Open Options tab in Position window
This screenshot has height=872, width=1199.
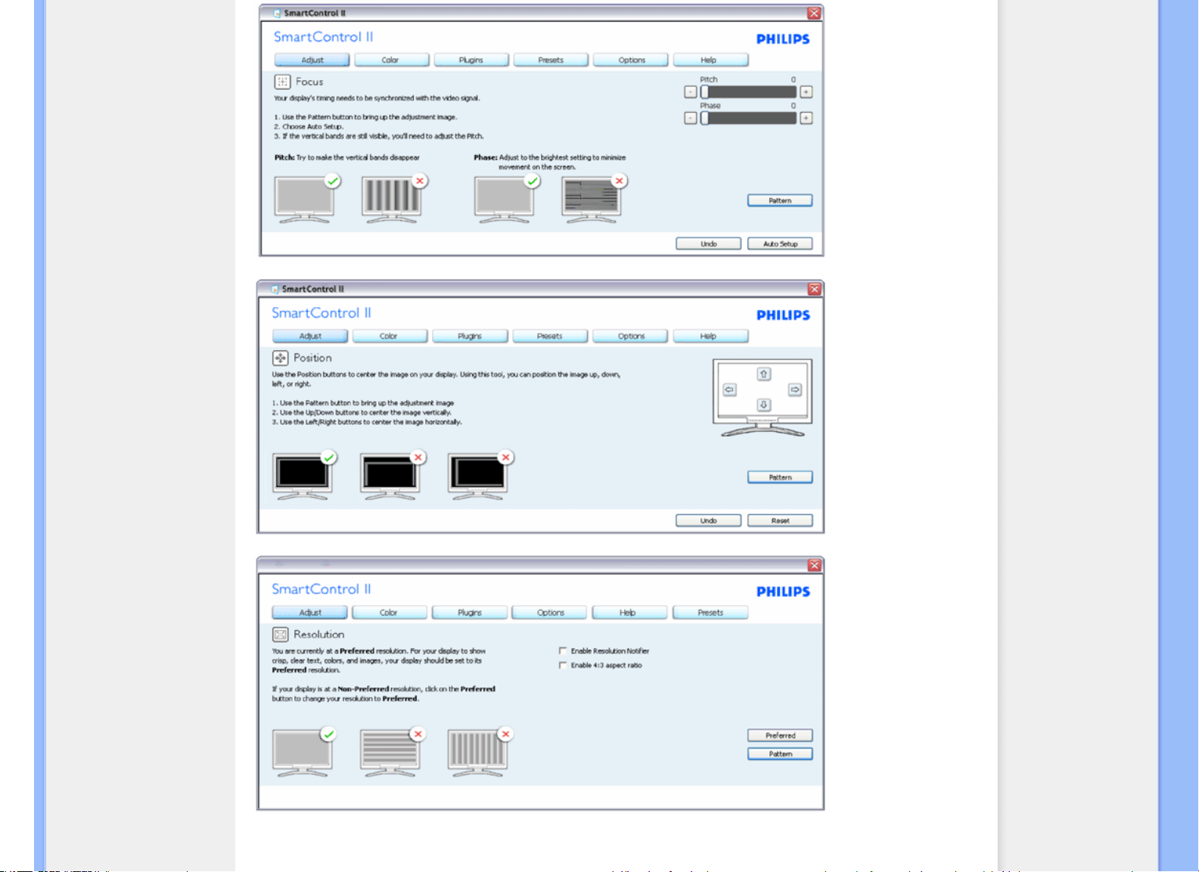[x=630, y=336]
